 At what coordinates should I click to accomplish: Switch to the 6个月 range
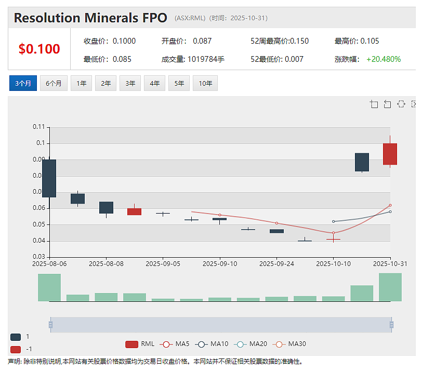click(x=54, y=83)
